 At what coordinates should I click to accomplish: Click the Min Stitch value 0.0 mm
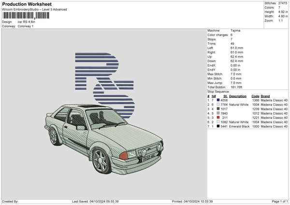click(x=236, y=79)
